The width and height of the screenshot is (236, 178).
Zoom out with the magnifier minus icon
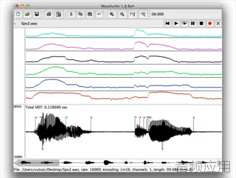(122, 14)
